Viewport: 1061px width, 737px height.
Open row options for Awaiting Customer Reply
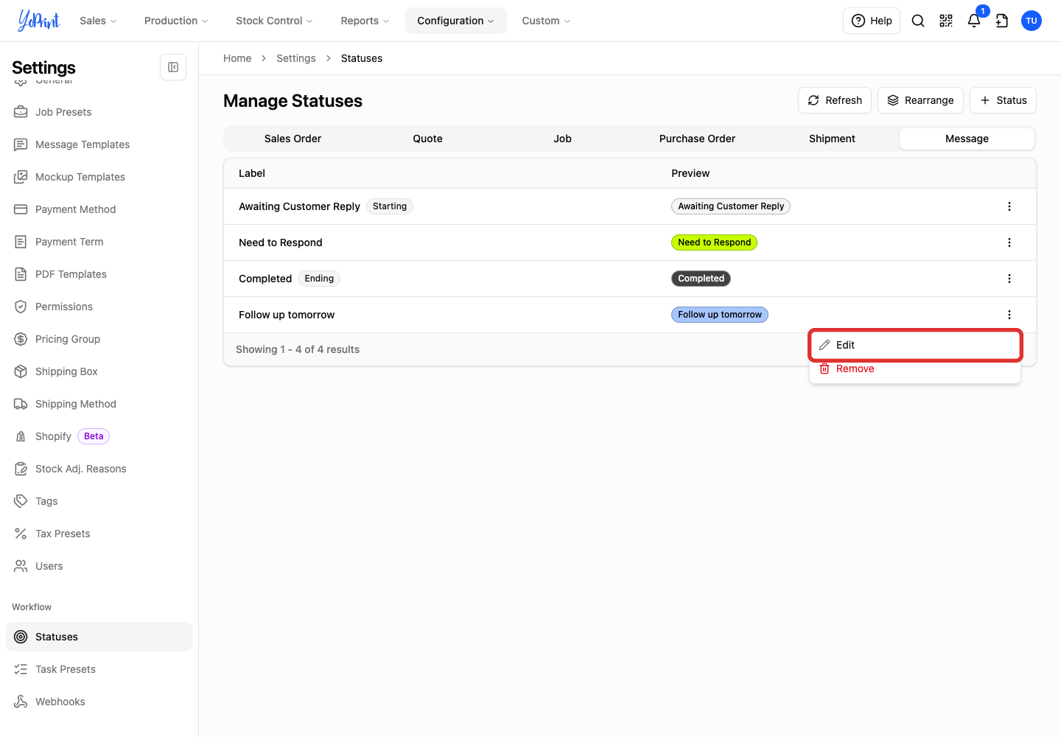point(1009,206)
